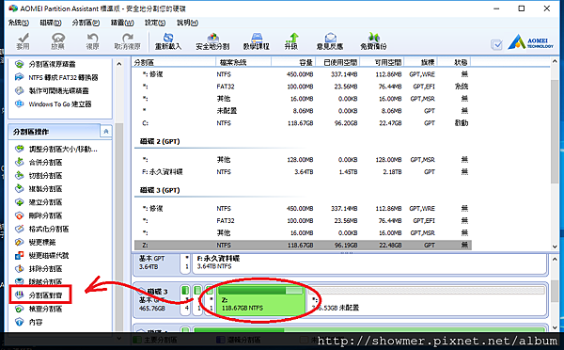The height and width of the screenshot is (350, 564).
Task: Click the disk map scroll-up arrow
Action: (x=555, y=259)
